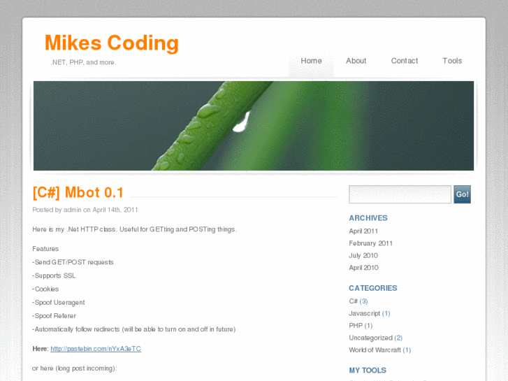
Task: Click the CATEGORIES sidebar heading
Action: [373, 288]
